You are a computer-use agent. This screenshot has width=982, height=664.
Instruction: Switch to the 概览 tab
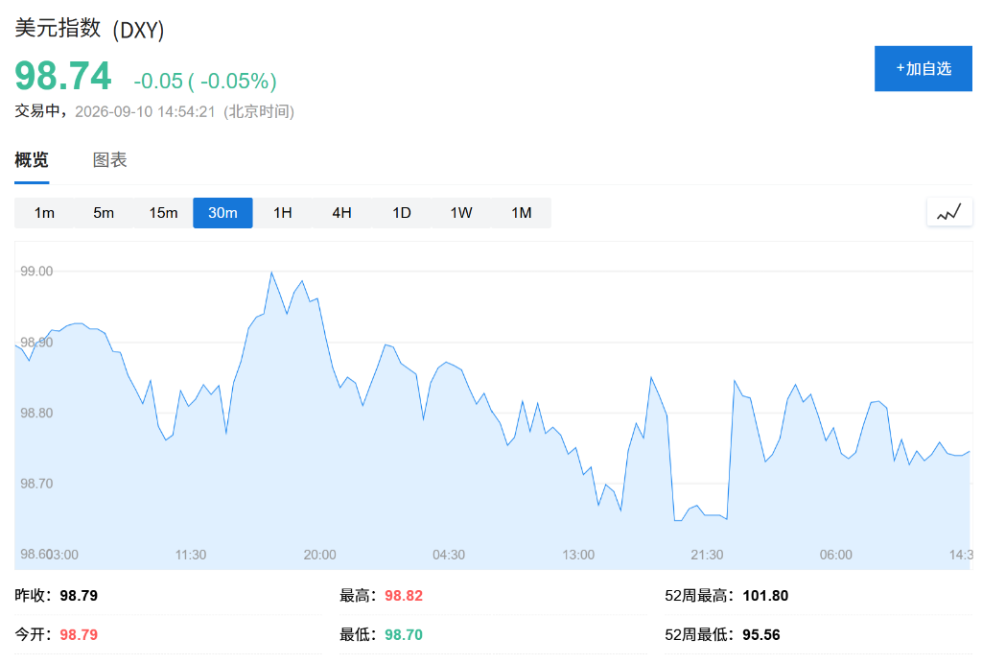(32, 159)
